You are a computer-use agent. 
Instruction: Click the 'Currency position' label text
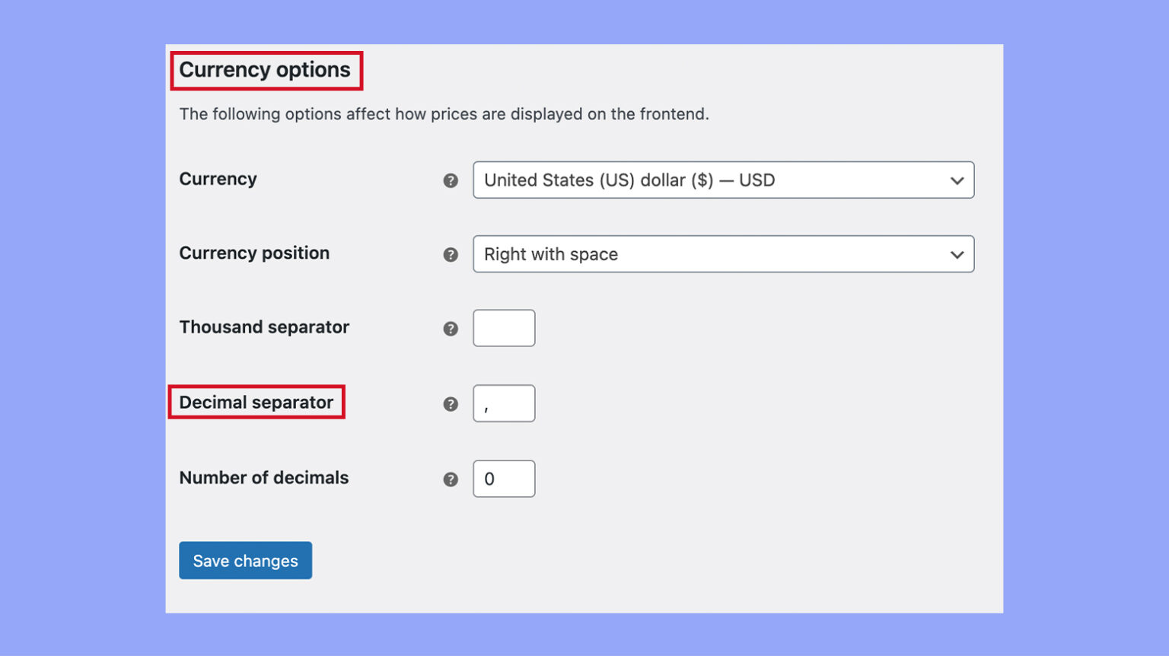(254, 253)
